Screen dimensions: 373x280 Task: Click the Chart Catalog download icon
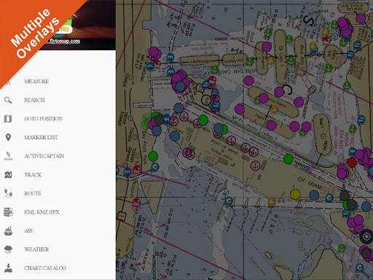8,268
